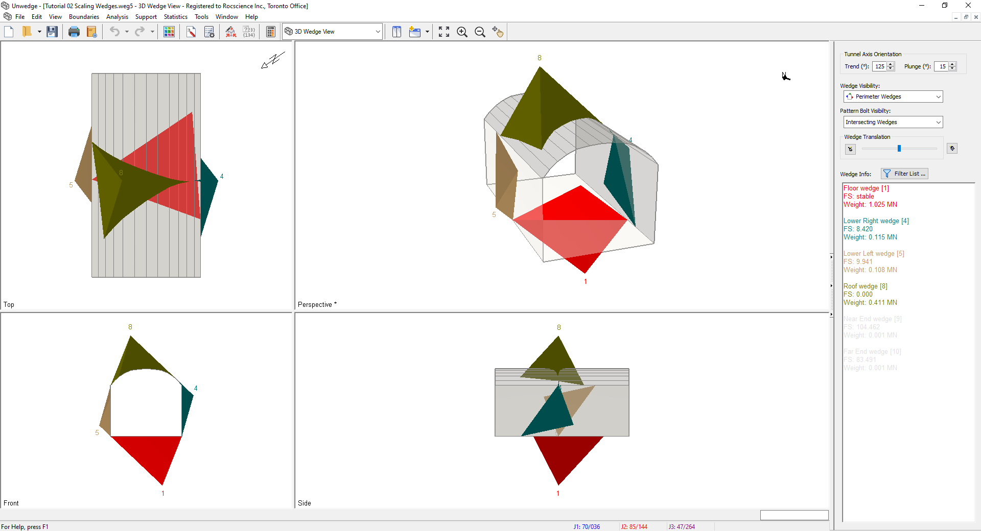
Task: Open the Info Viewer {134} icon
Action: (249, 32)
